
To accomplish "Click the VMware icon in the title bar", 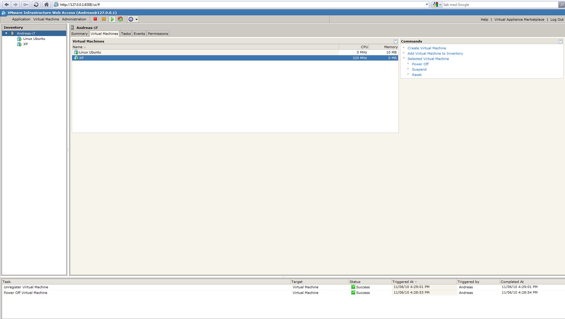I will 4,13.
